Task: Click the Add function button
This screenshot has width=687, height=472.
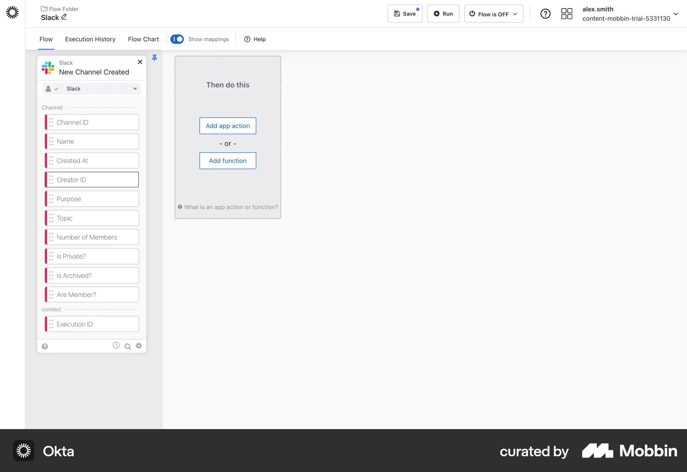Action: (228, 161)
